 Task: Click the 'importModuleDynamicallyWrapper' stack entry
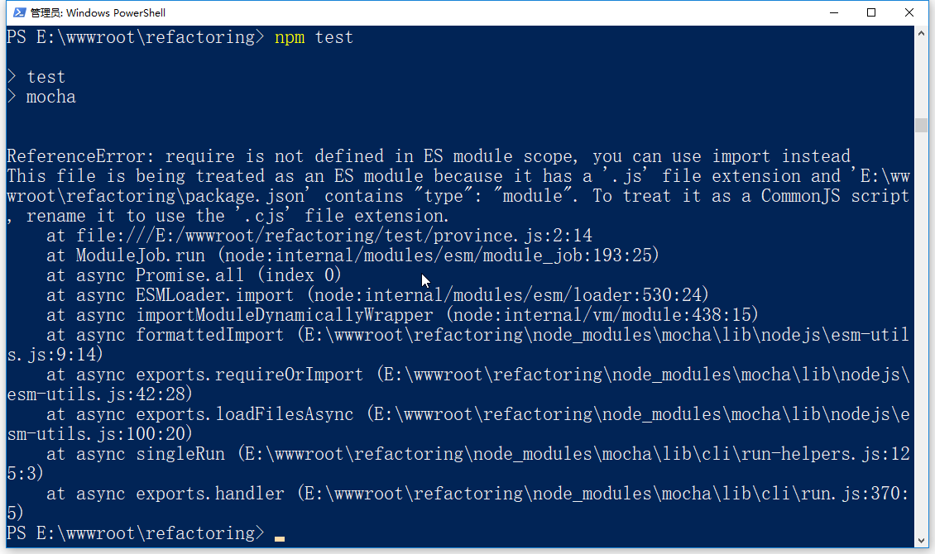tap(284, 315)
